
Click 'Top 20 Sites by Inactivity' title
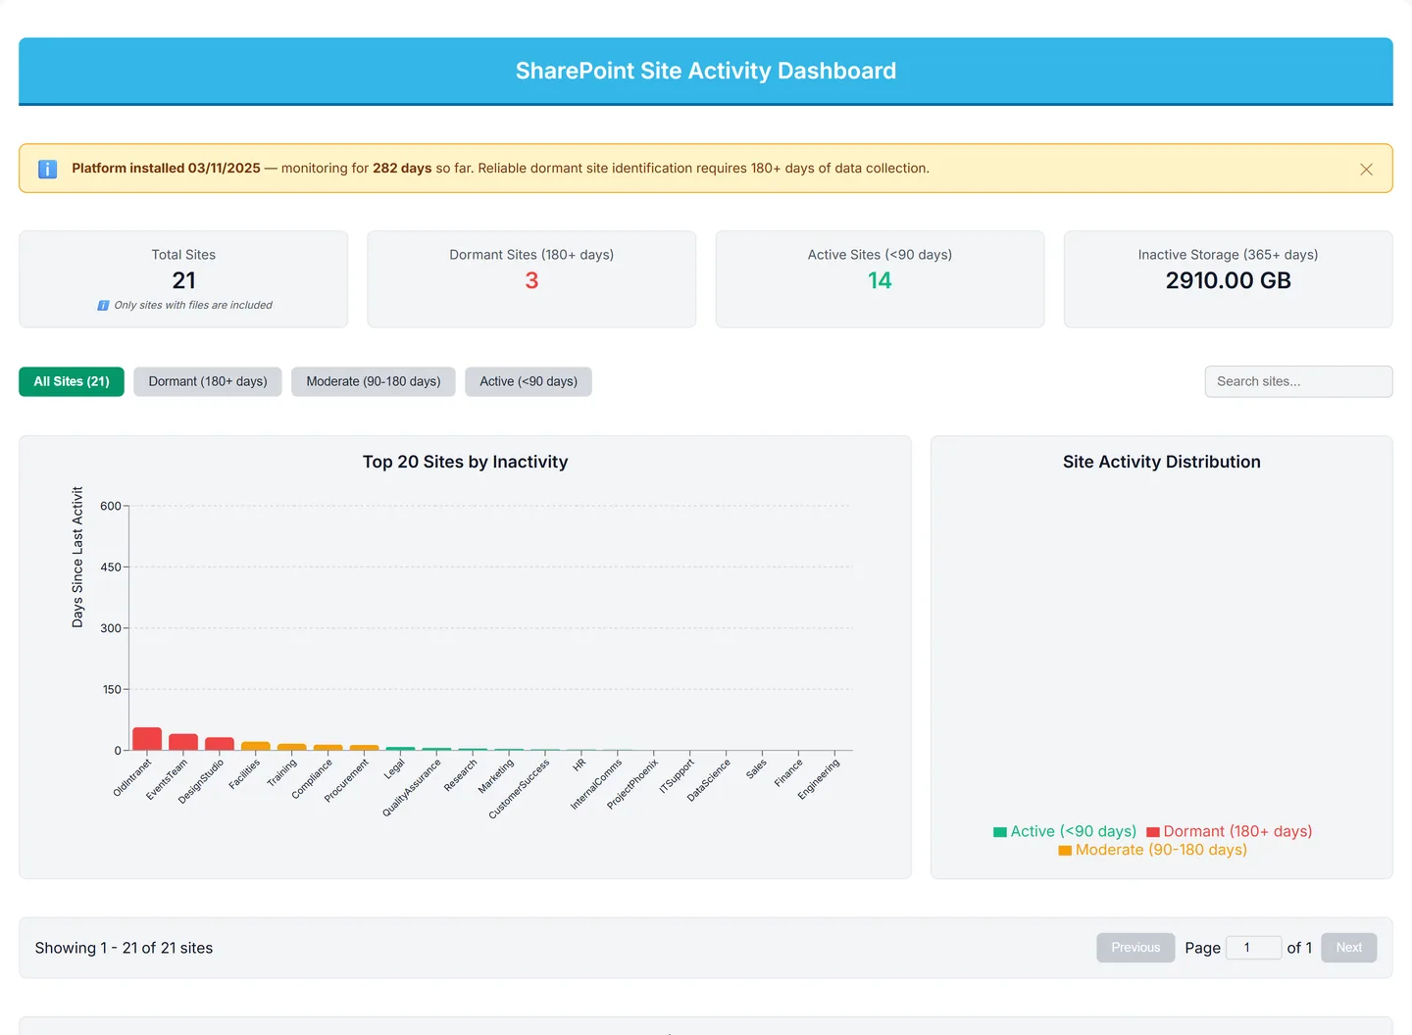(465, 462)
